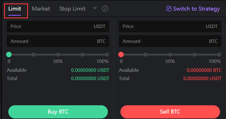Focus the buy Amount BTC field
Image resolution: width=226 pixels, height=119 pixels.
58,41
